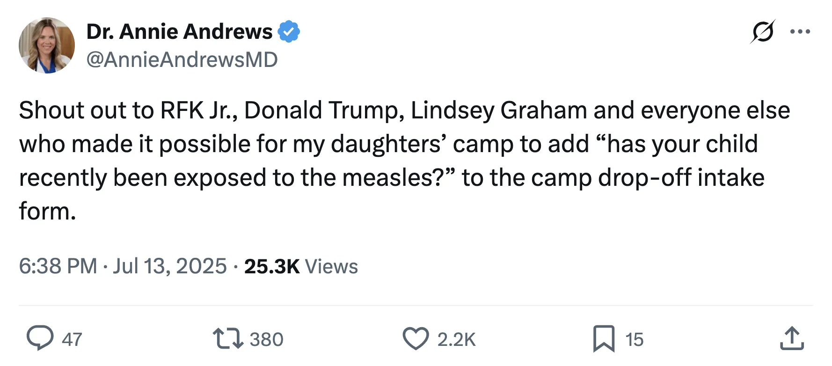Click the 15 bookmarks count

[635, 339]
